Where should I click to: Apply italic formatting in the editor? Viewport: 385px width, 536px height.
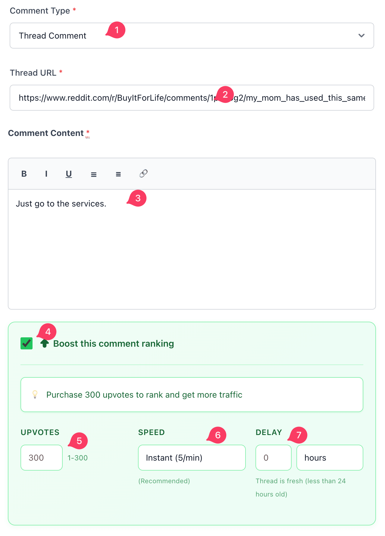point(46,174)
